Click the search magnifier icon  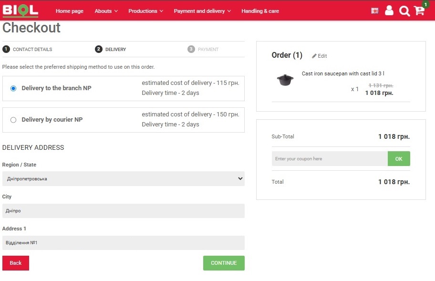tap(404, 11)
